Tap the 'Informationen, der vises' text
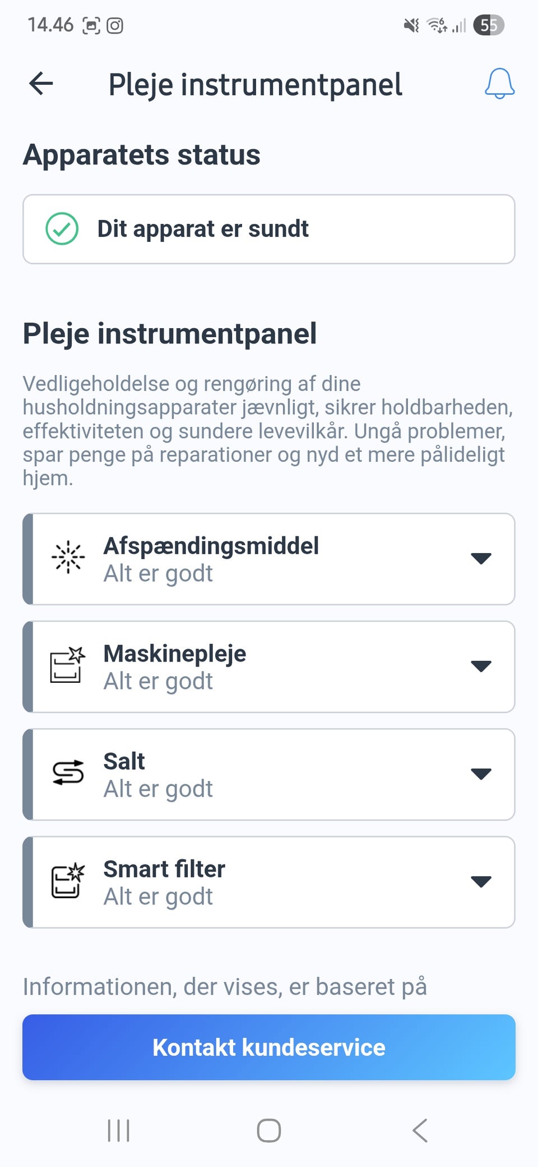The height and width of the screenshot is (1167, 538). point(224,986)
